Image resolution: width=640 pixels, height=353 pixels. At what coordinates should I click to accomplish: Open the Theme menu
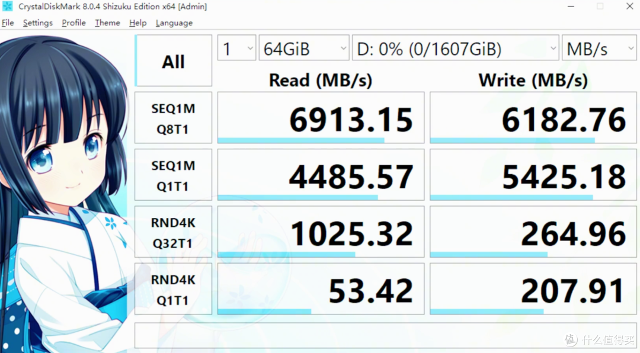click(107, 23)
